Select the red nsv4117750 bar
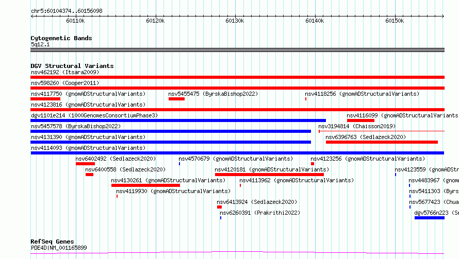Viewport: 459px width, 259px height. 45,99
